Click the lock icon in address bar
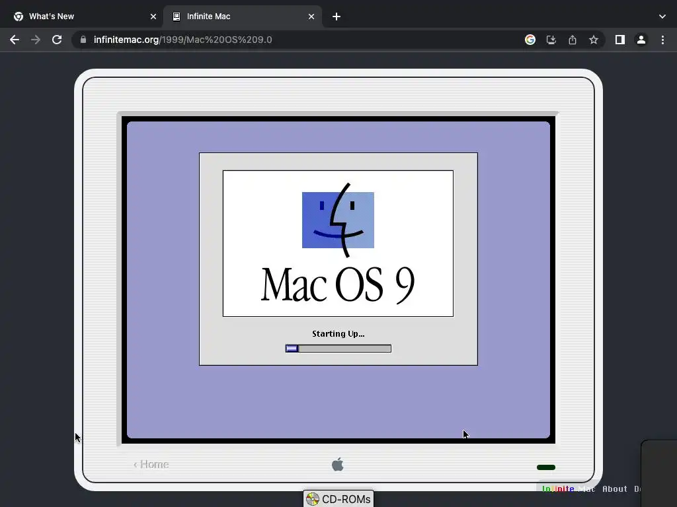The height and width of the screenshot is (507, 677). 83,40
